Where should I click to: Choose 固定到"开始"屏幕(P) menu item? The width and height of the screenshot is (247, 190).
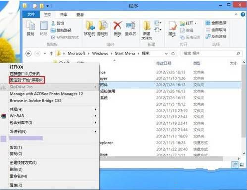coord(27,80)
